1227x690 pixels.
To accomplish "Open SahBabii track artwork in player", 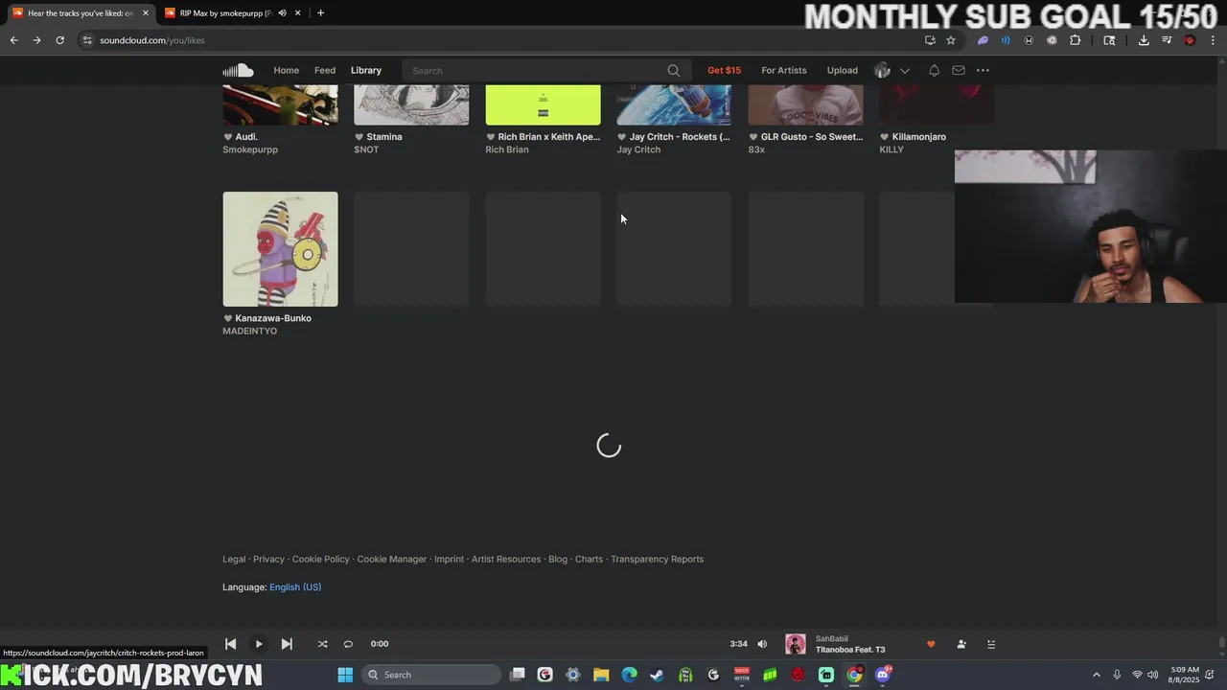I will tap(796, 644).
